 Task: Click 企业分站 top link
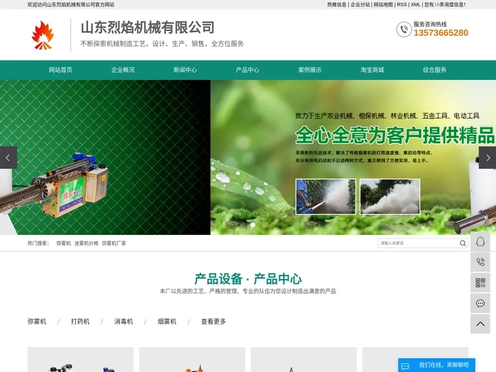point(360,4)
